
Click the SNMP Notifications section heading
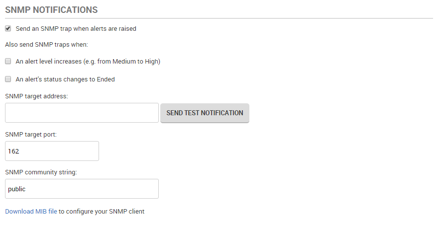click(x=51, y=9)
